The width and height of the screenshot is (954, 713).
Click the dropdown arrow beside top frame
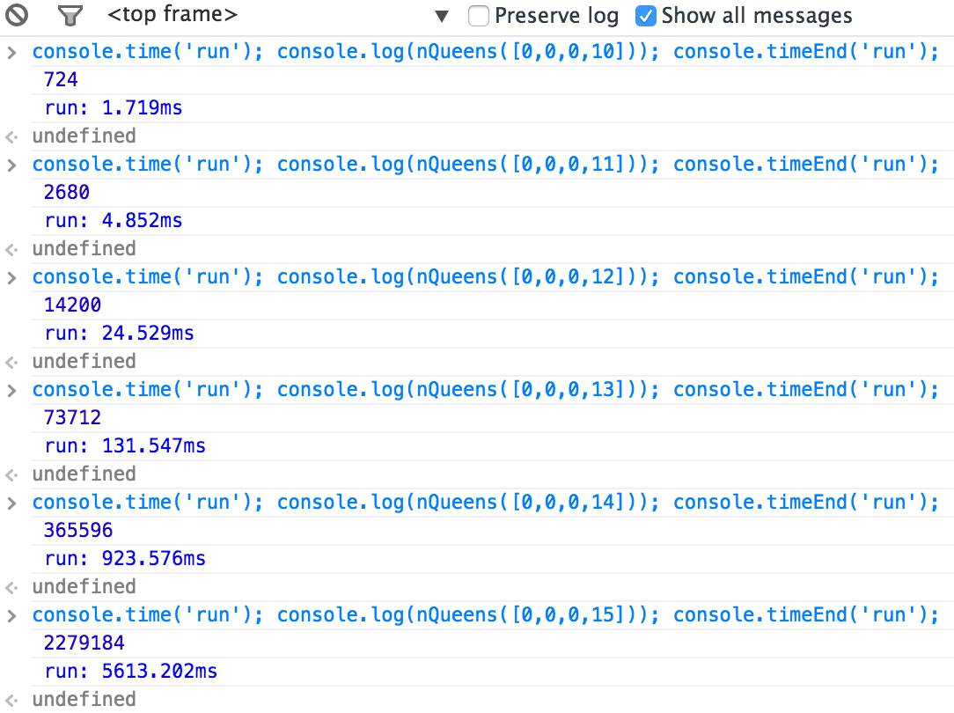(443, 17)
